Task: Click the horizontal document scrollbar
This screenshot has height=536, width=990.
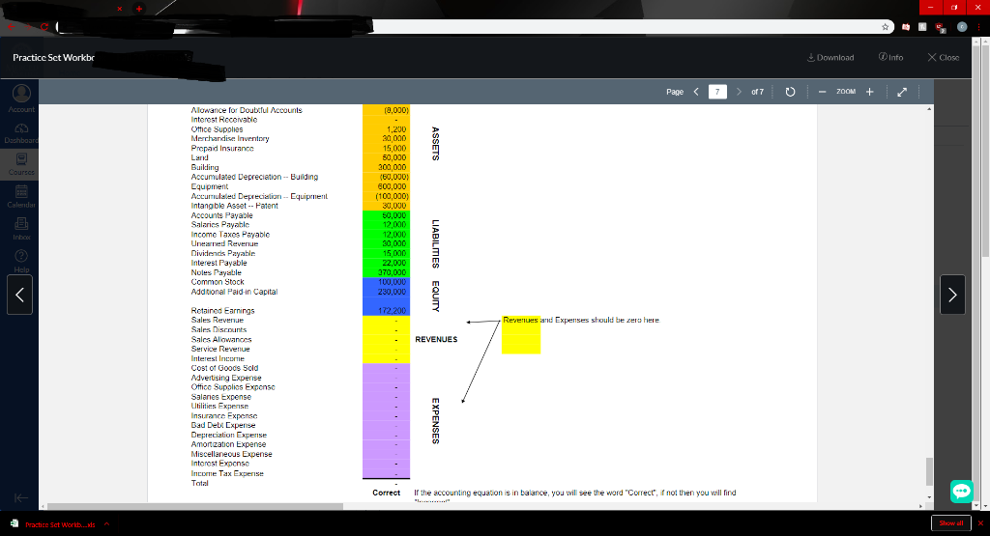Action: 195,506
